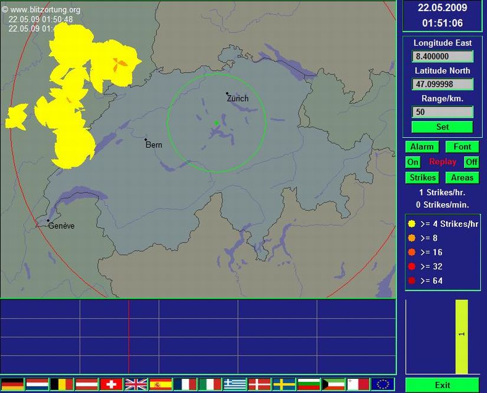Screen dimensions: 487x393
Task: Pick the Greek flag icon
Action: (235, 384)
